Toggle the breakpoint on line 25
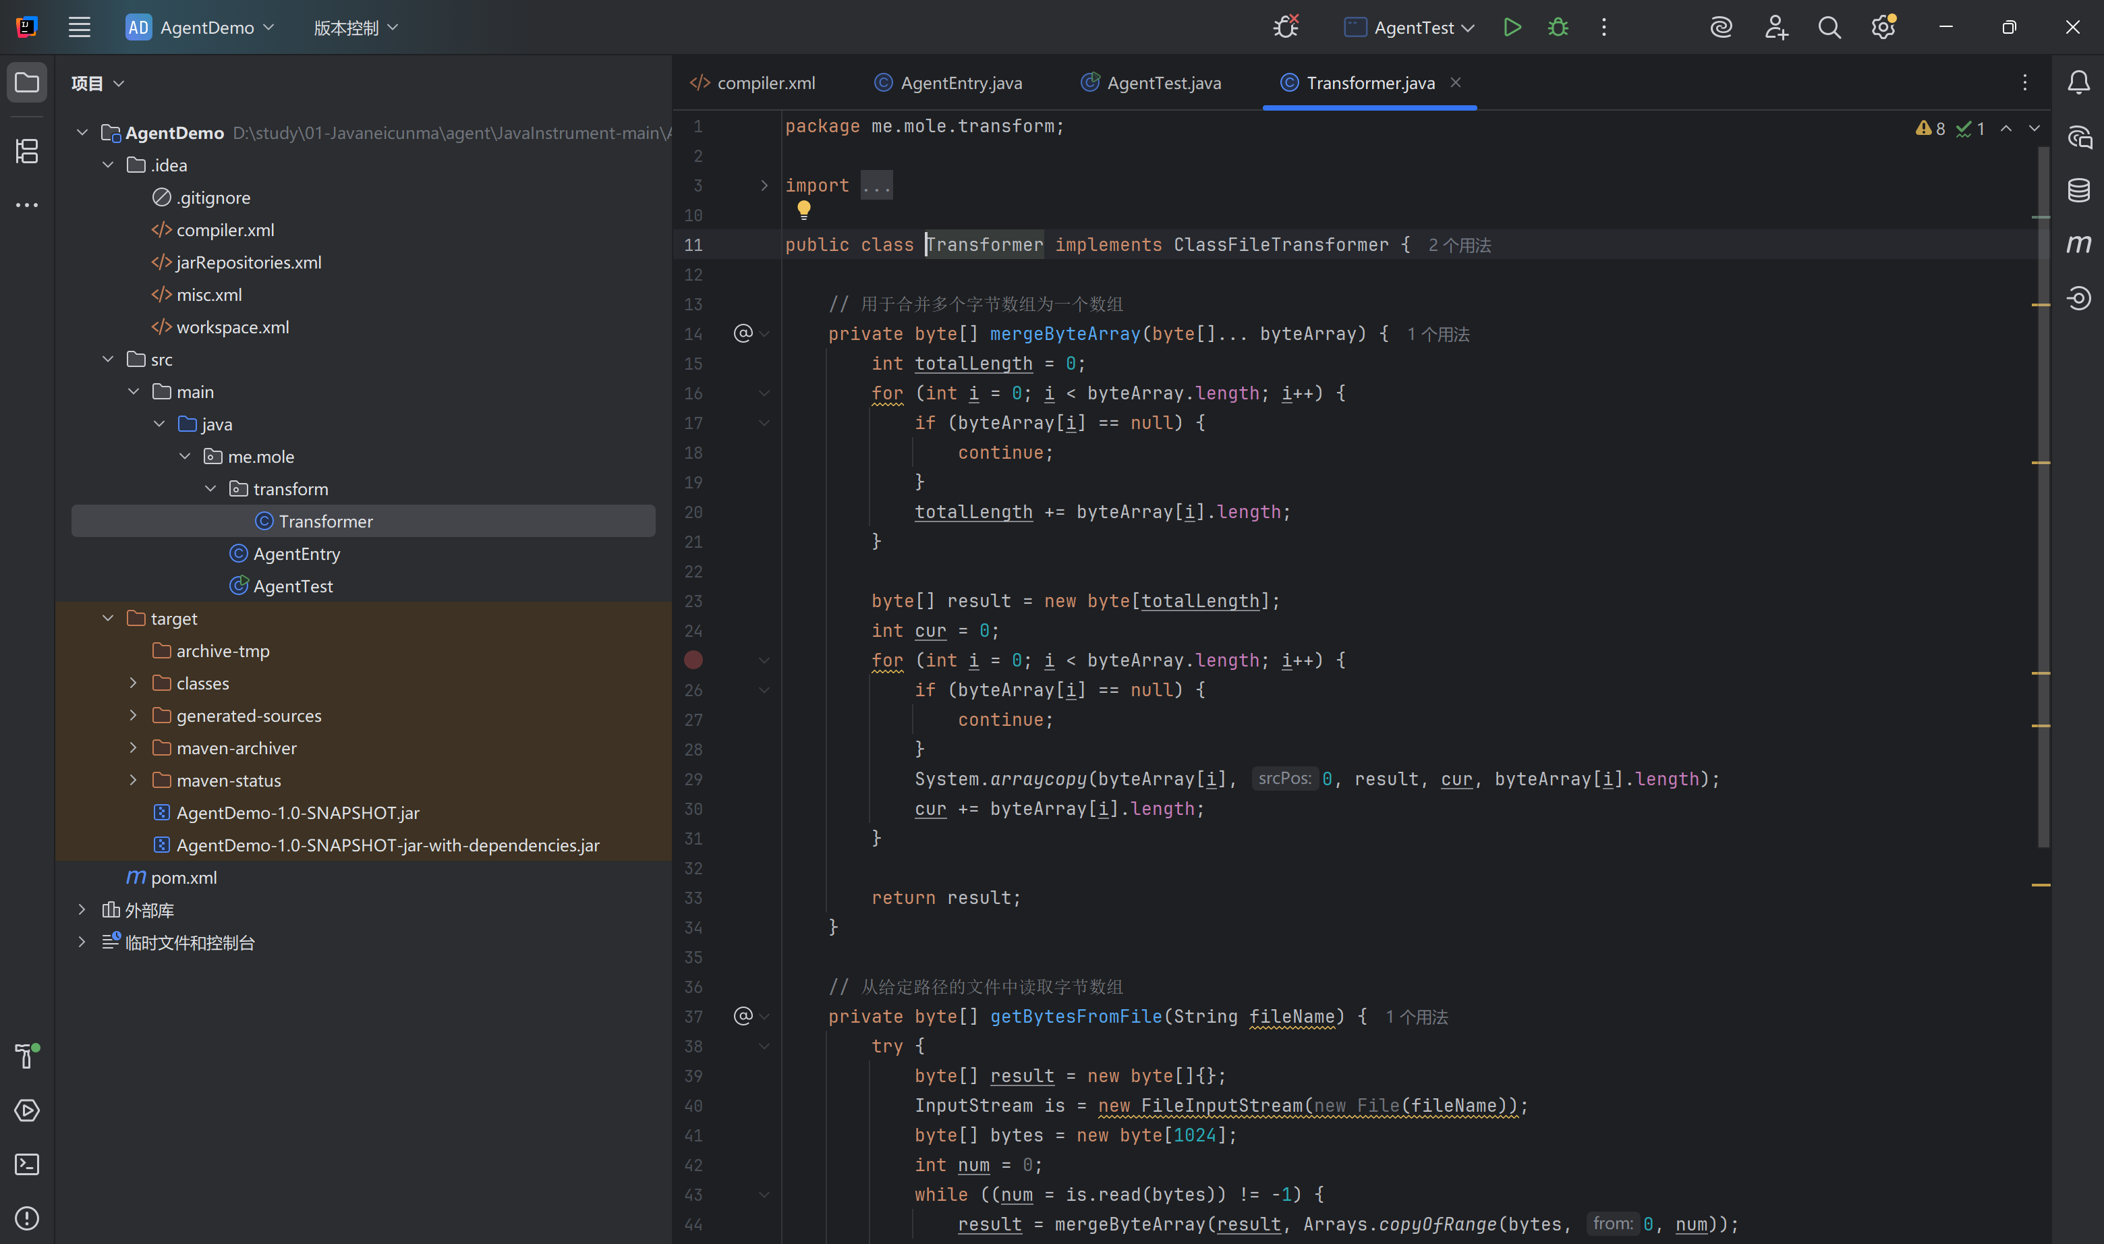The image size is (2104, 1244). coord(693,660)
